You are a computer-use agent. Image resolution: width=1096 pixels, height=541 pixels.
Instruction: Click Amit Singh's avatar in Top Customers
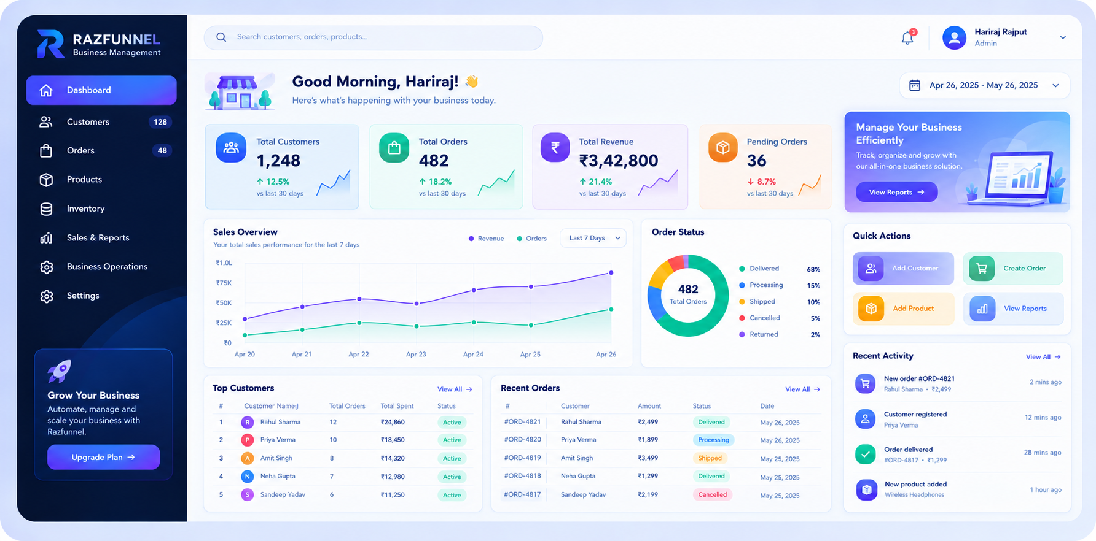(x=247, y=458)
